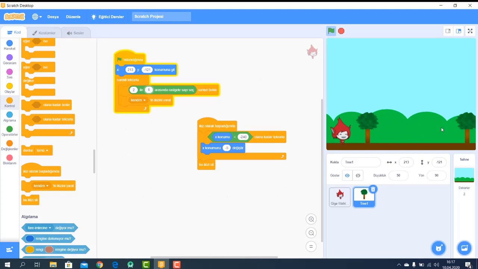Select the Değişkenler block category
This screenshot has width=478, height=269.
(10, 145)
